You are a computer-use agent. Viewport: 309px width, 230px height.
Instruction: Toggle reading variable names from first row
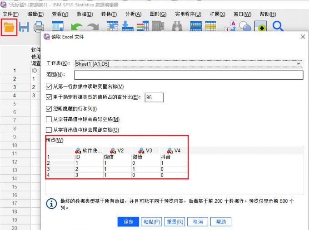[x=49, y=86]
